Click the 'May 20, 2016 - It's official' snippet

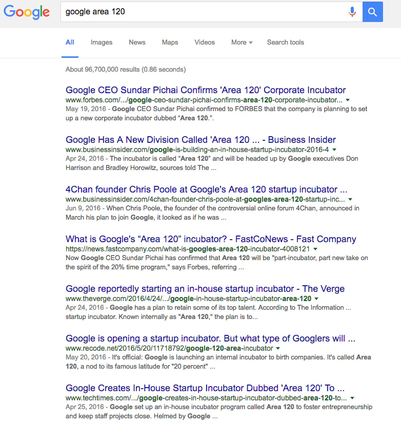coord(218,362)
